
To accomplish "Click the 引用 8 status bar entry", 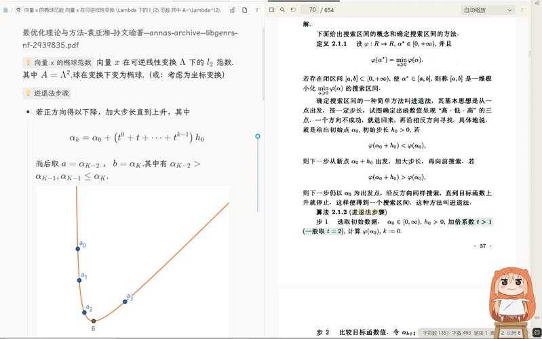I will 514,333.
